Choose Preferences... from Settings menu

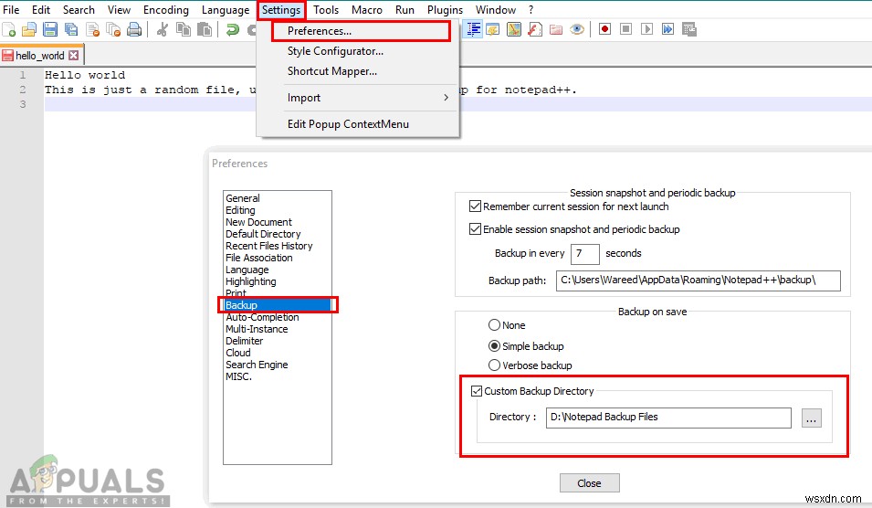361,31
